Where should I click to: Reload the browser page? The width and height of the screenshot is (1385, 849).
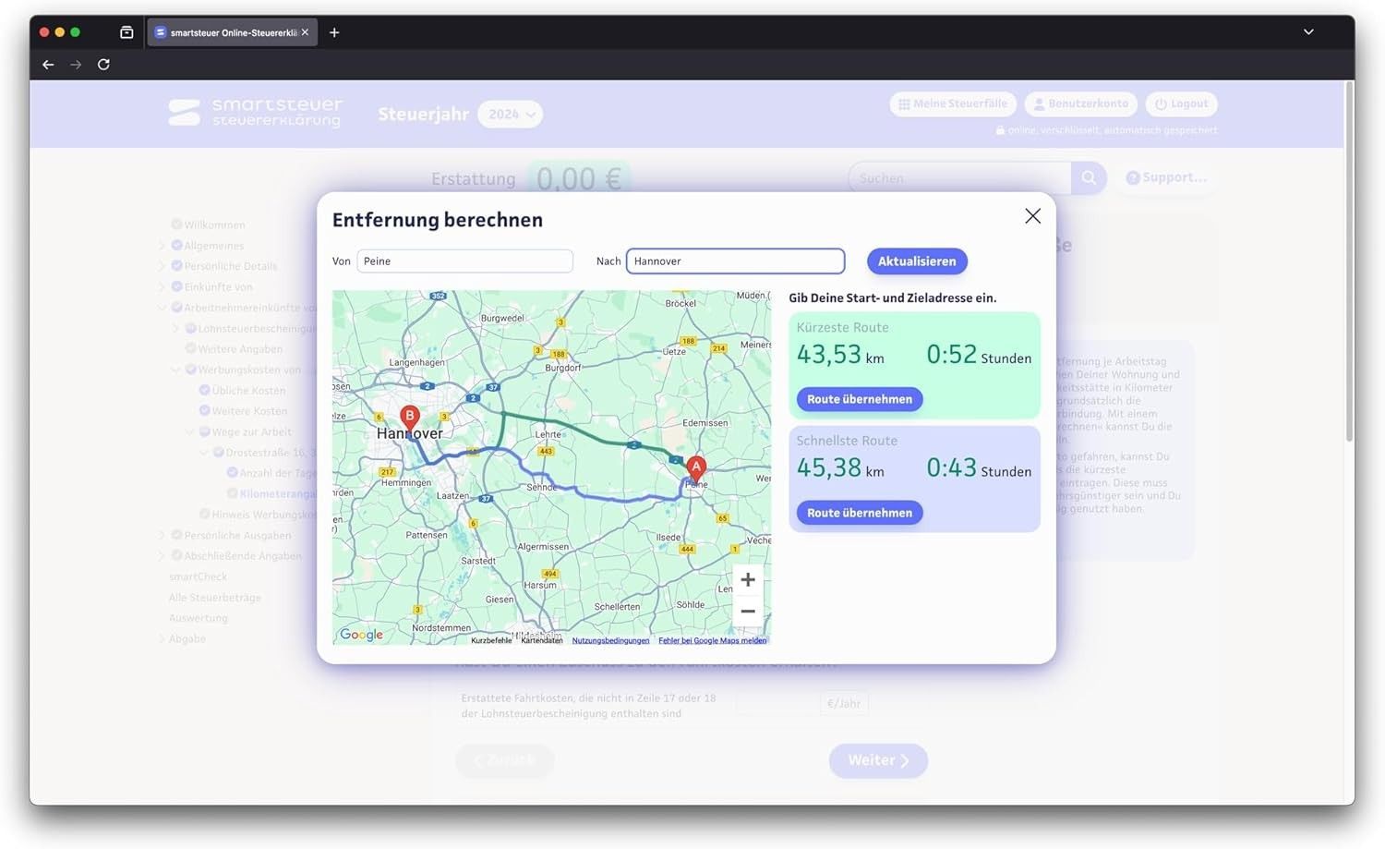pyautogui.click(x=103, y=65)
